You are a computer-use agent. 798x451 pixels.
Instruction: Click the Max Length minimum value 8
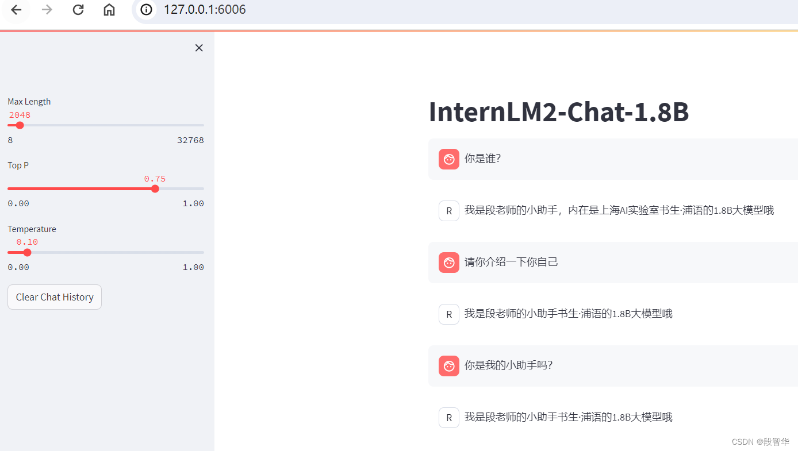click(10, 140)
